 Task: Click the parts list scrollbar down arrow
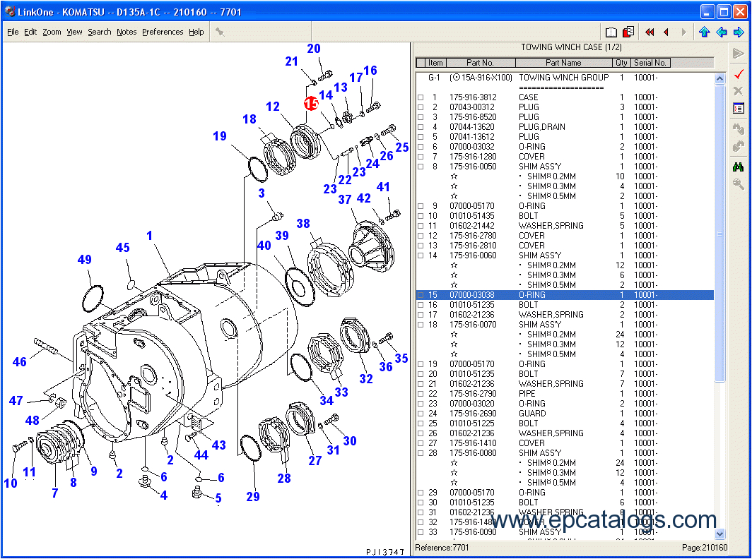pyautogui.click(x=720, y=534)
